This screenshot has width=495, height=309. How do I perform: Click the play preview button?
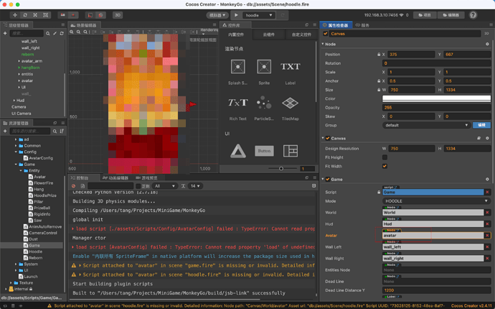pyautogui.click(x=236, y=14)
